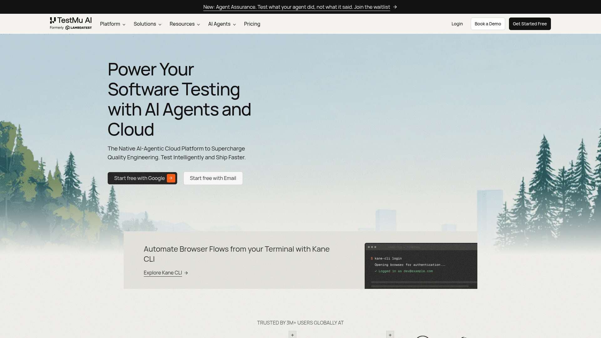The height and width of the screenshot is (338, 601).
Task: Click the Kane CLI terminal preview
Action: click(x=421, y=266)
